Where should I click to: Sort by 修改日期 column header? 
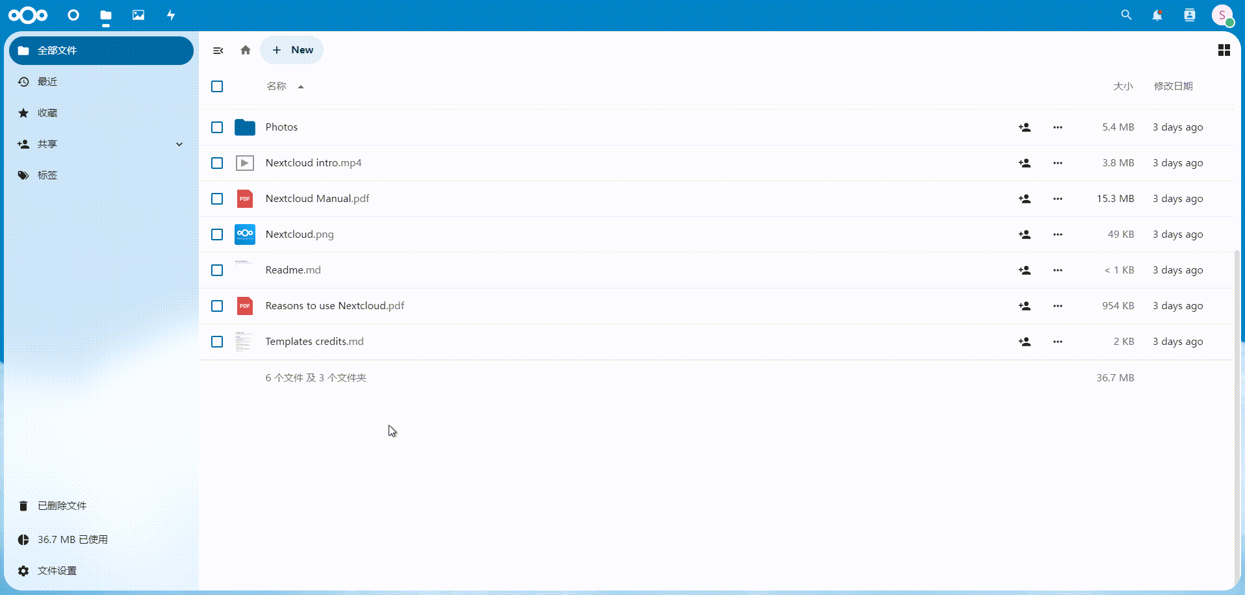[x=1174, y=86]
